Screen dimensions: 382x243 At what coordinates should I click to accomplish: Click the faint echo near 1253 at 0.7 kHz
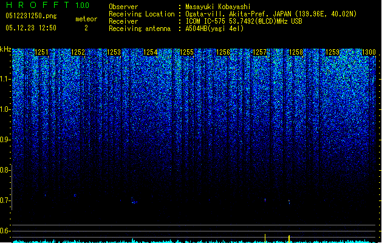134,201
